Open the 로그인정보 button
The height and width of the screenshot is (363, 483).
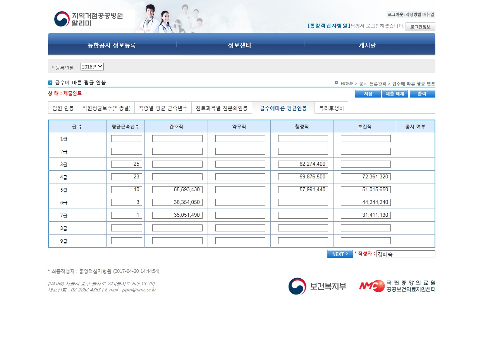tap(420, 27)
